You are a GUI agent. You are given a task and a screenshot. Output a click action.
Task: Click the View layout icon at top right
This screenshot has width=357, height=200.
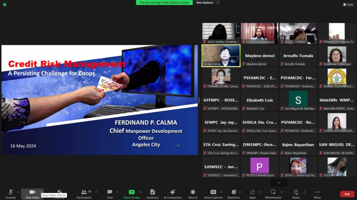(348, 5)
